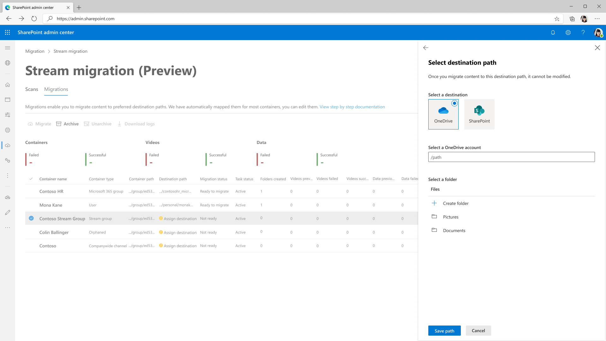Image resolution: width=606 pixels, height=341 pixels.
Task: Switch to the Migrations tab
Action: 56,89
